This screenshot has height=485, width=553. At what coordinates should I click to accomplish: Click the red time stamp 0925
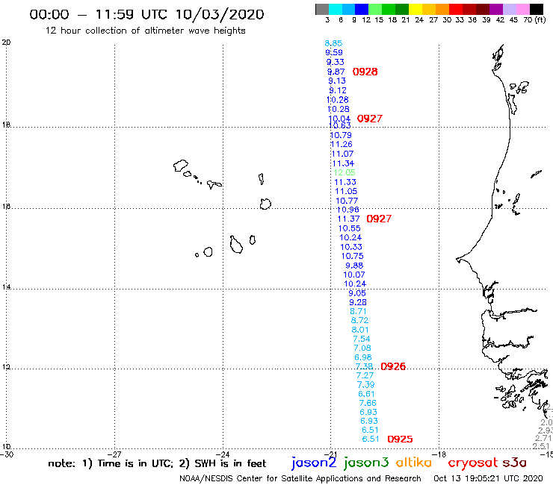pos(400,439)
